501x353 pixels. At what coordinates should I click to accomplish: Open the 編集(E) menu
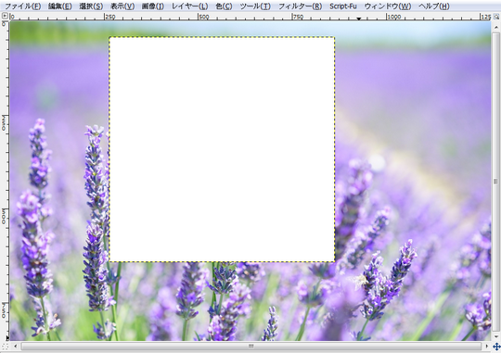tap(59, 6)
